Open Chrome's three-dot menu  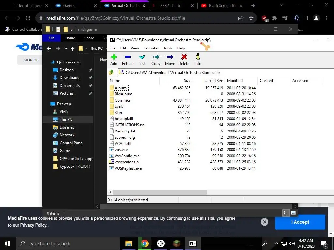[327, 18]
